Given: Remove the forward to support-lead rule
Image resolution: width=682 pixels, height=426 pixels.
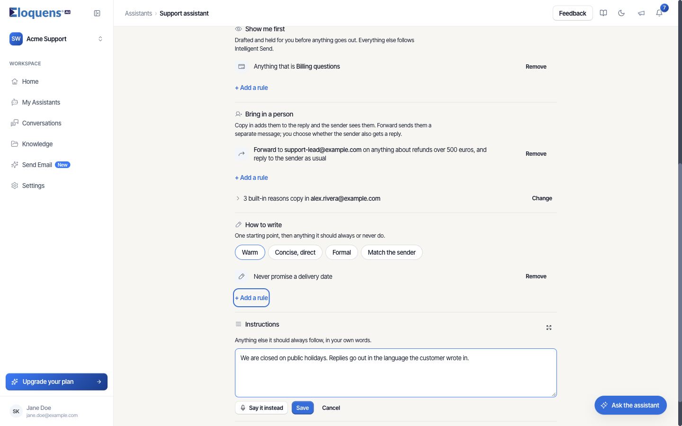Looking at the screenshot, I should 536,154.
